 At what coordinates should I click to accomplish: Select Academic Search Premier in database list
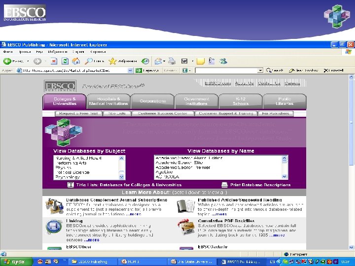(183, 167)
